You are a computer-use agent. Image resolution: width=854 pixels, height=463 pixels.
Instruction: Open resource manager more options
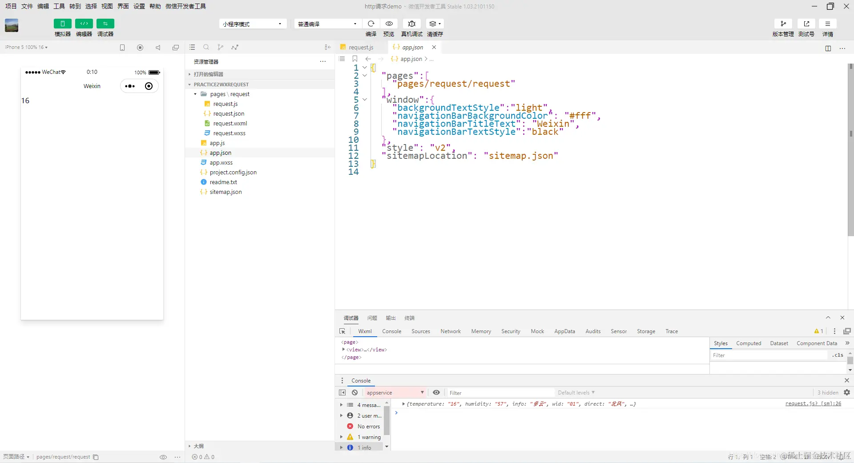pos(323,61)
